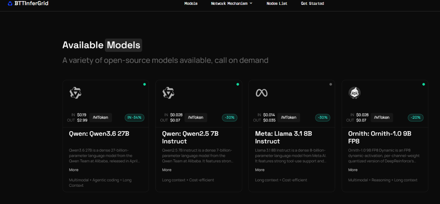440x204 pixels.
Task: Click 'Multimodal + Agentic coding + Long Context' tags
Action: [100, 183]
